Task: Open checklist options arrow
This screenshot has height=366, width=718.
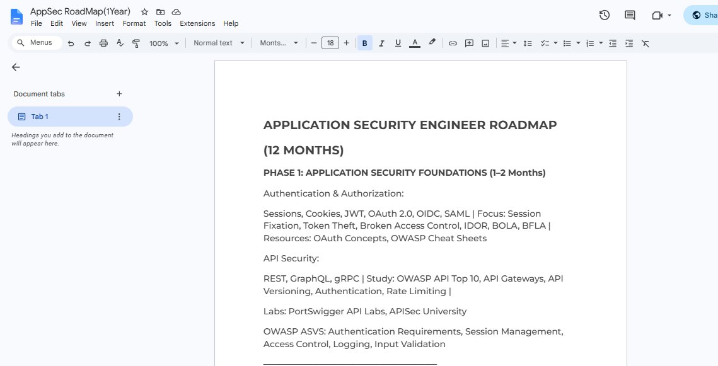Action: (555, 43)
